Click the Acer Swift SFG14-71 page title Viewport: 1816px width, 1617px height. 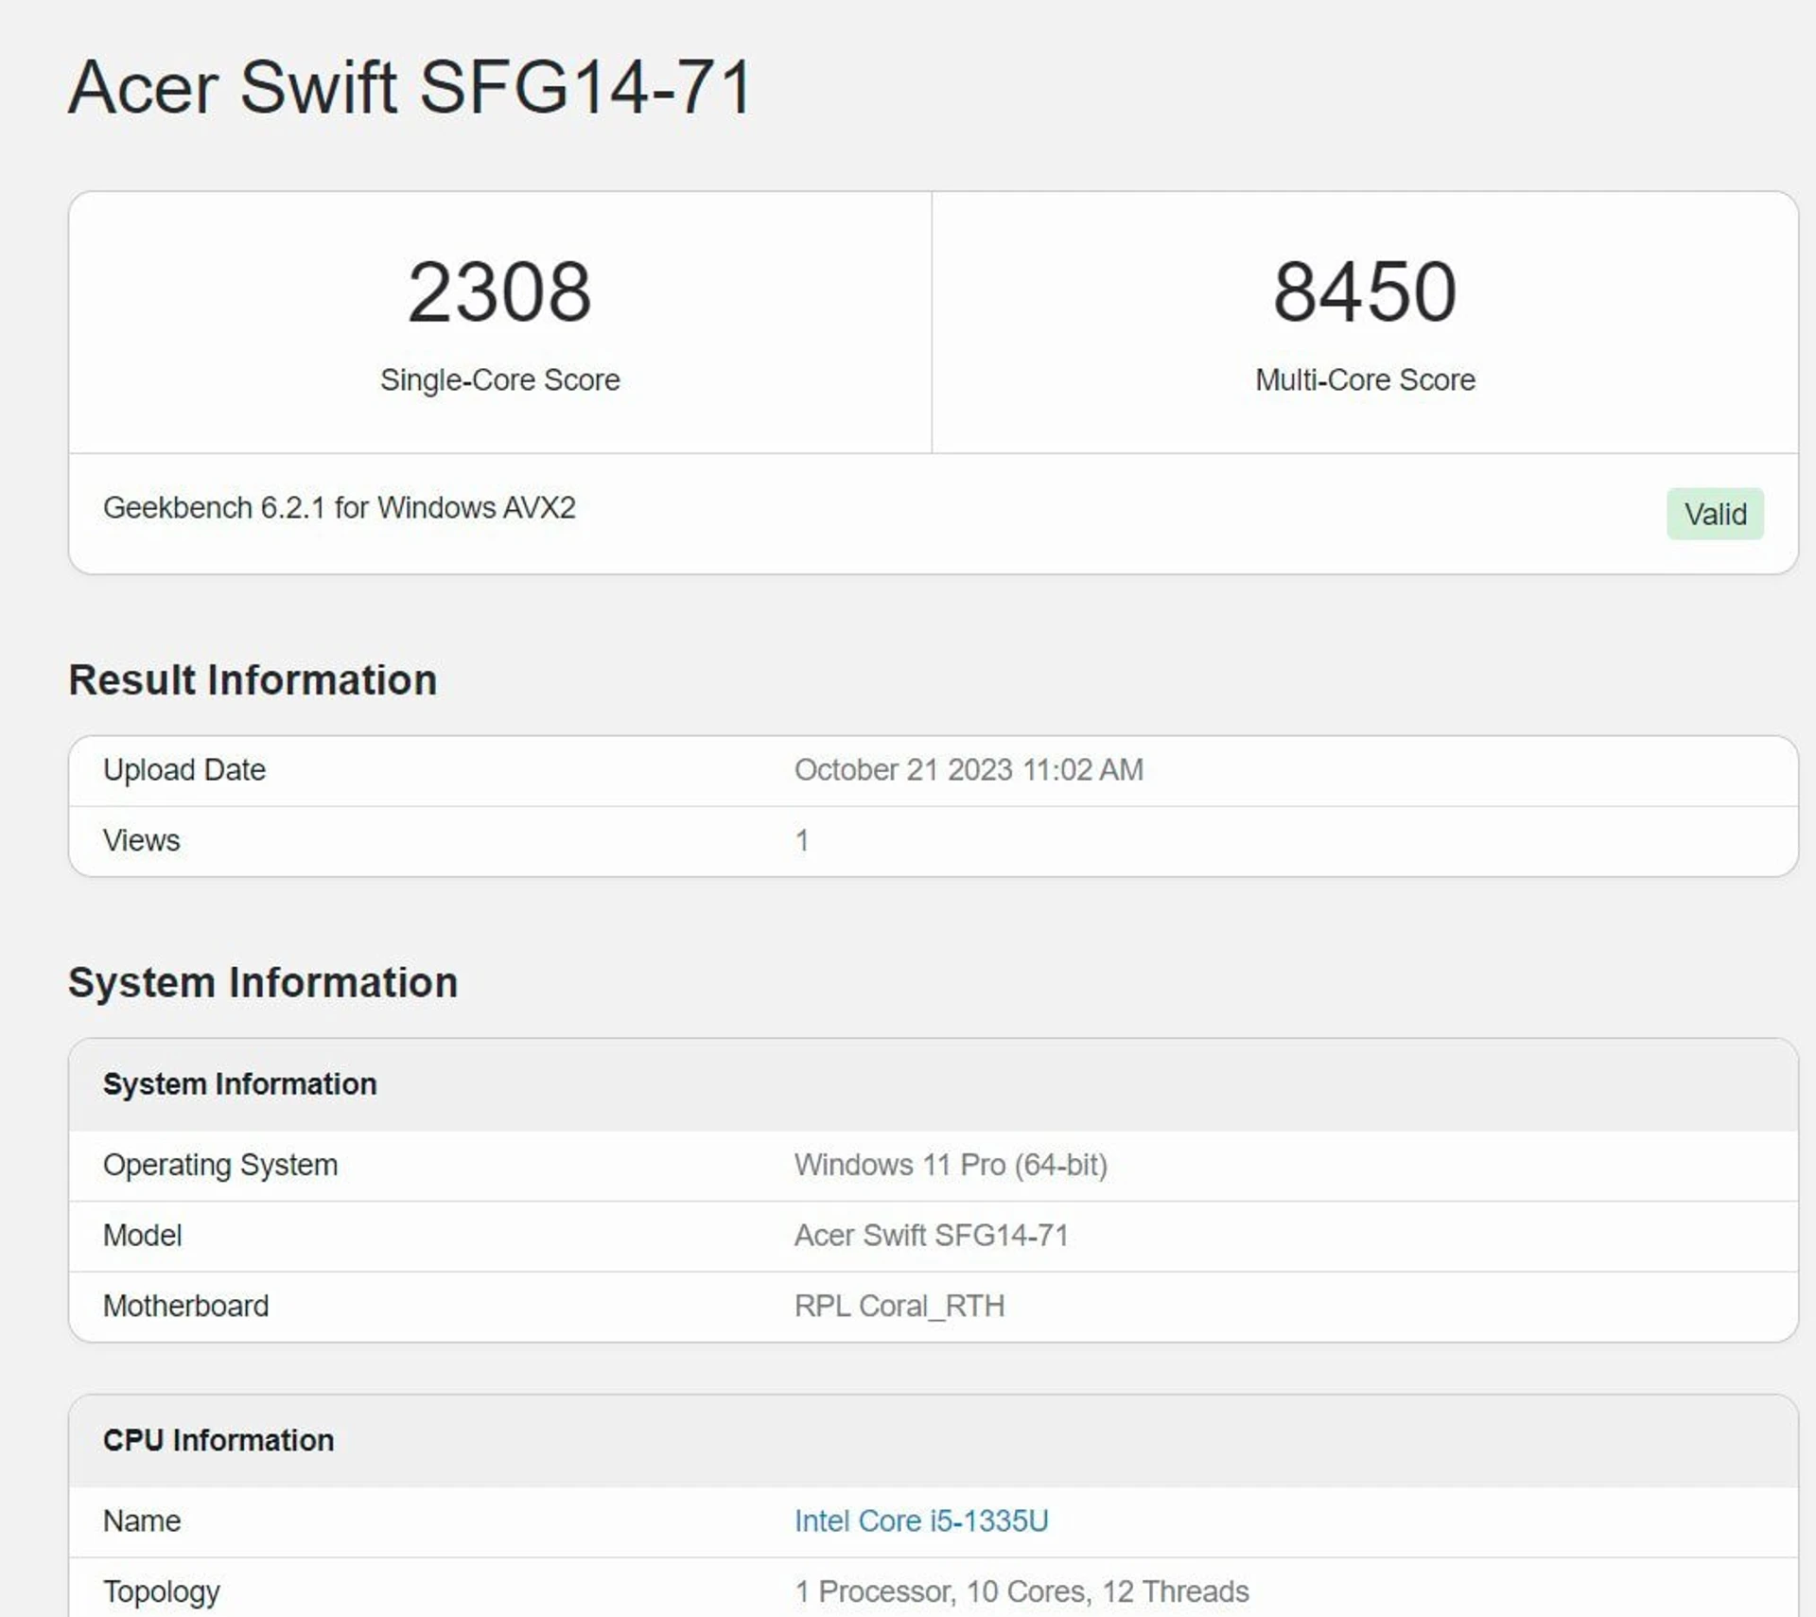click(410, 87)
